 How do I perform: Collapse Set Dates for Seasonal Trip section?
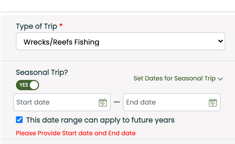coord(178,78)
